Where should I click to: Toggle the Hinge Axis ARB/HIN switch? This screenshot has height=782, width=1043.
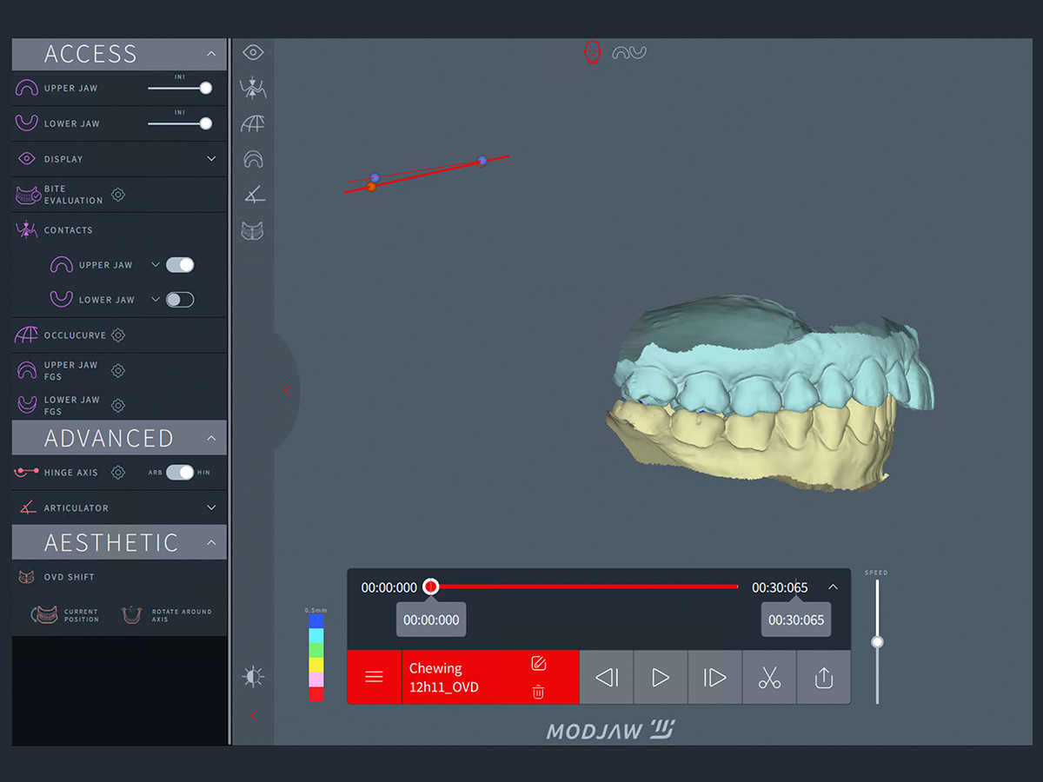tap(180, 473)
